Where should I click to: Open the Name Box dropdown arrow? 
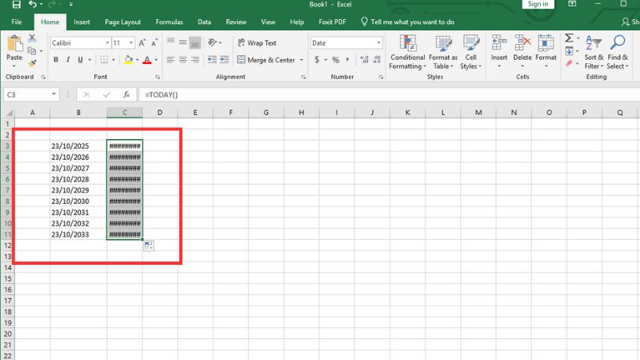54,94
